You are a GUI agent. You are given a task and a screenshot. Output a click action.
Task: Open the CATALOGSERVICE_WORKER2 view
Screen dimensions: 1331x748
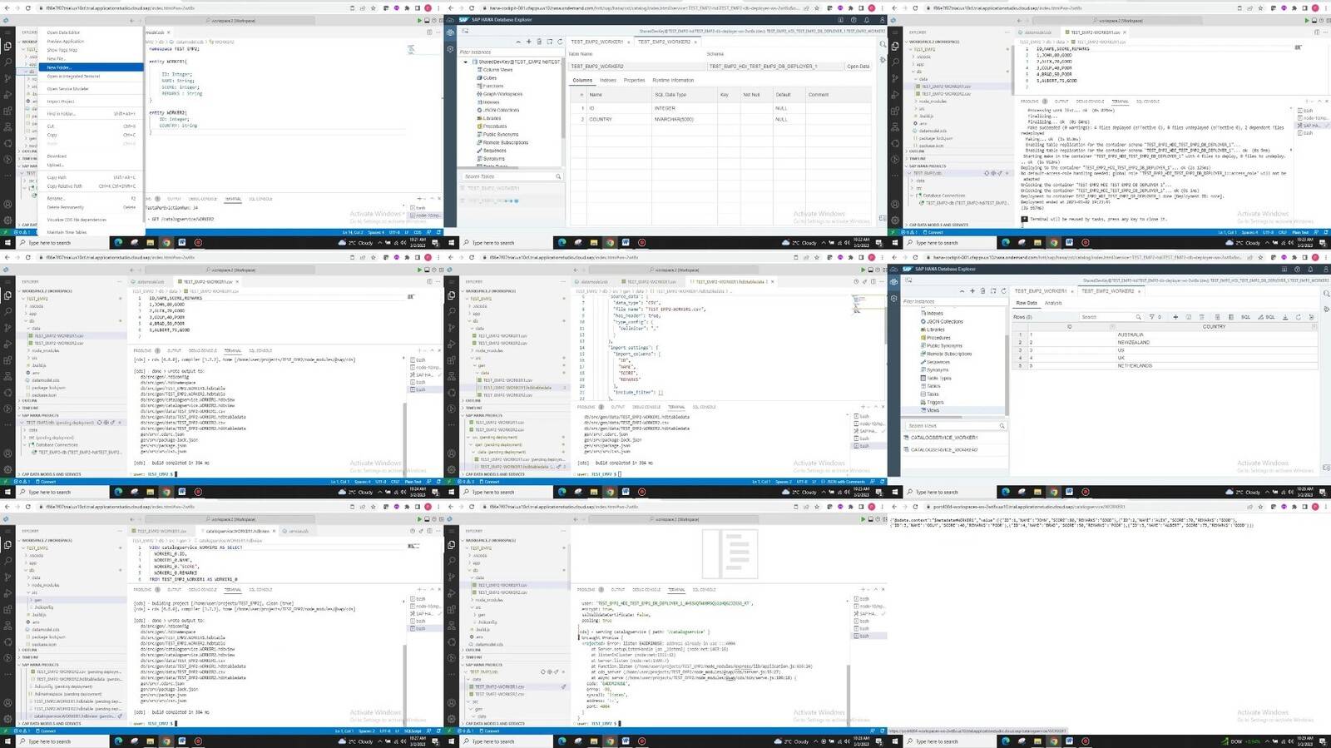[943, 449]
